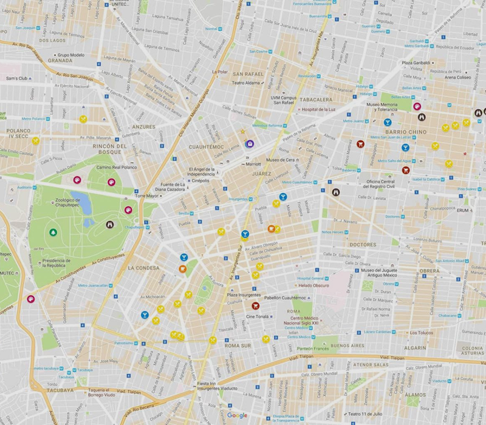The height and width of the screenshot is (425, 486).
Task: Select the blue cocktail marker above La Condesa
Action: pyautogui.click(x=184, y=257)
